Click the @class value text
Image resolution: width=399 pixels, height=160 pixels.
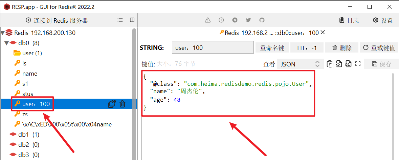click(x=246, y=84)
